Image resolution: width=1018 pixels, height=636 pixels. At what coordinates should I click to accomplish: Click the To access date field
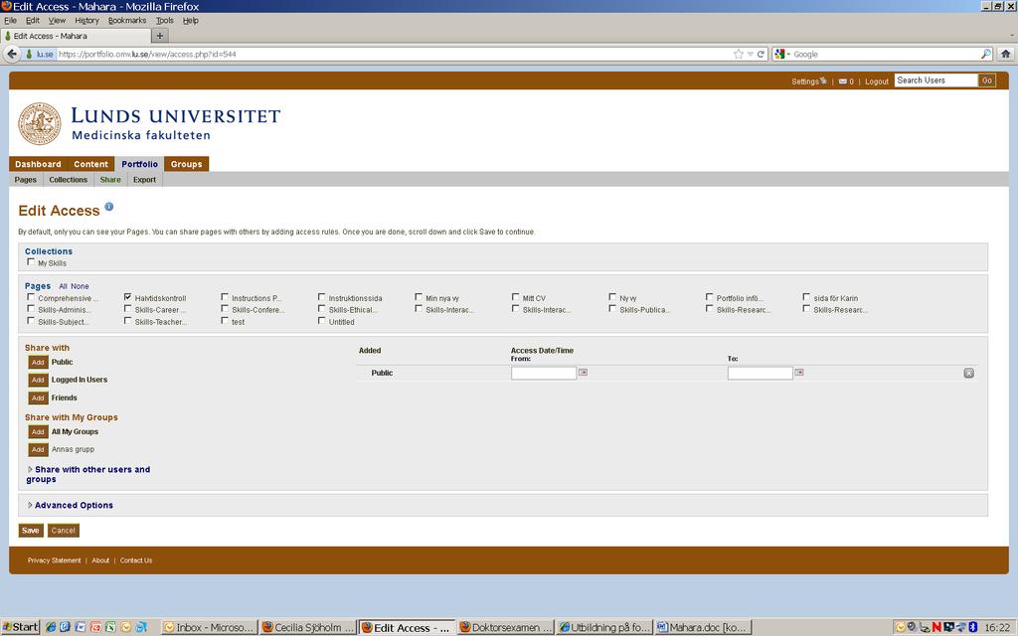[x=760, y=373]
